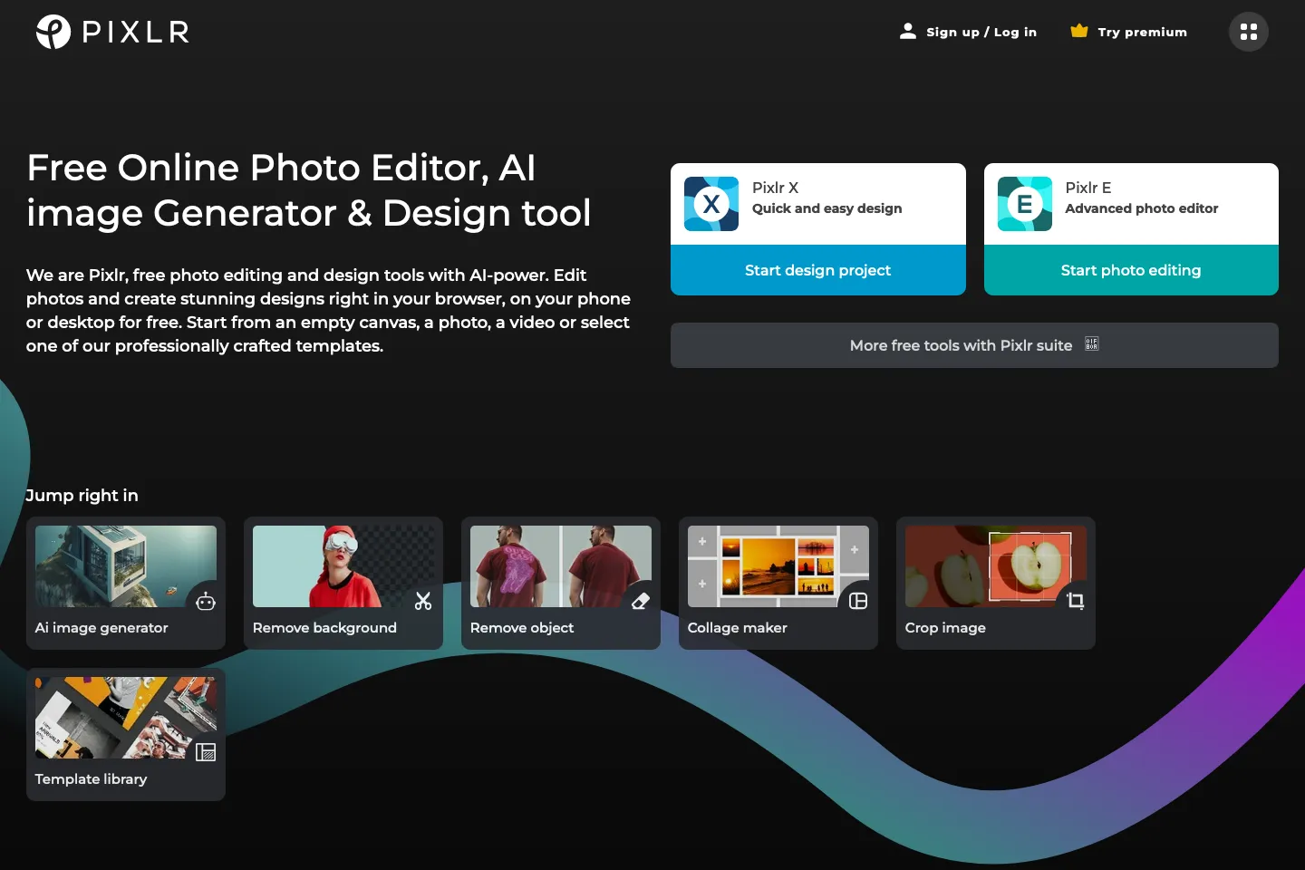Click the 'Crop image' label
Screen dimensions: 1305x870
coord(945,627)
